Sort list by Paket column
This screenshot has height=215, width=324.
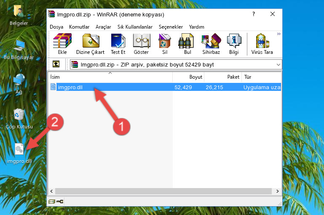(x=223, y=77)
